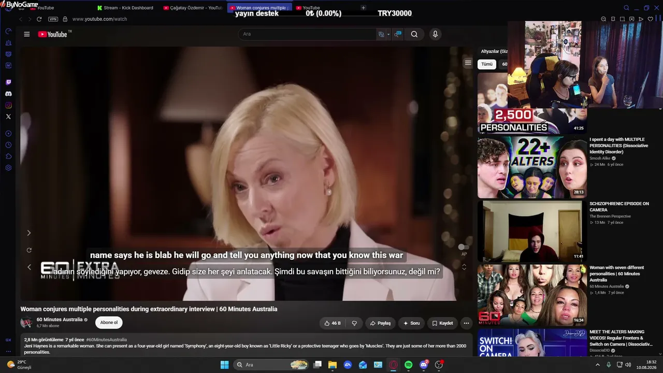Add page to bookmarks with heart icon
The image size is (663, 373).
650,19
